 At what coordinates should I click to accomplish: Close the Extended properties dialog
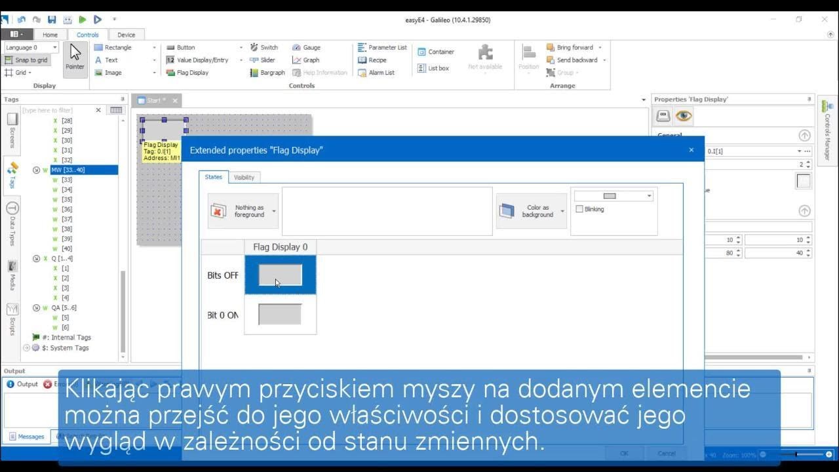point(691,150)
